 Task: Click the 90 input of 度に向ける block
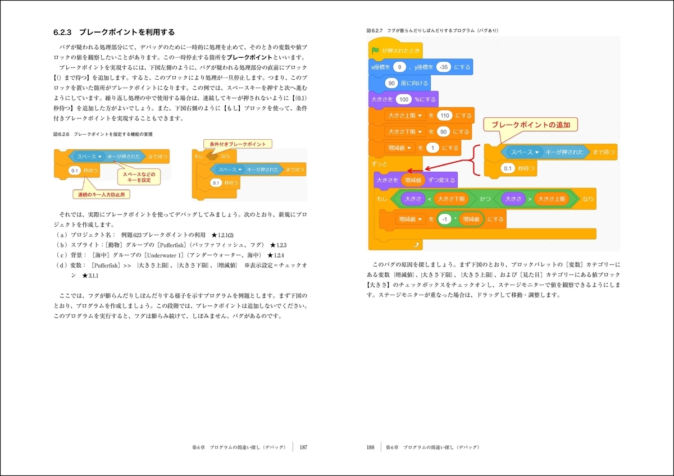point(391,83)
